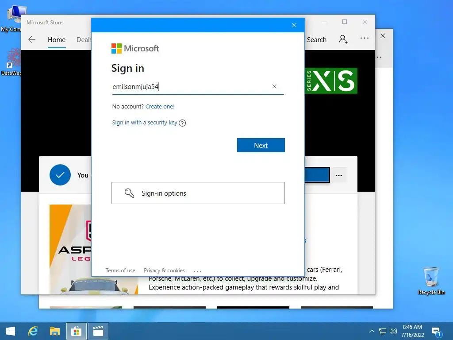Image resolution: width=453 pixels, height=340 pixels.
Task: Open the ellipsis menu beside the blue button
Action: coord(339,175)
